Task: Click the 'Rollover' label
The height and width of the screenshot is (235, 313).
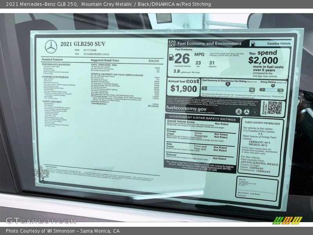Action: tap(171, 155)
